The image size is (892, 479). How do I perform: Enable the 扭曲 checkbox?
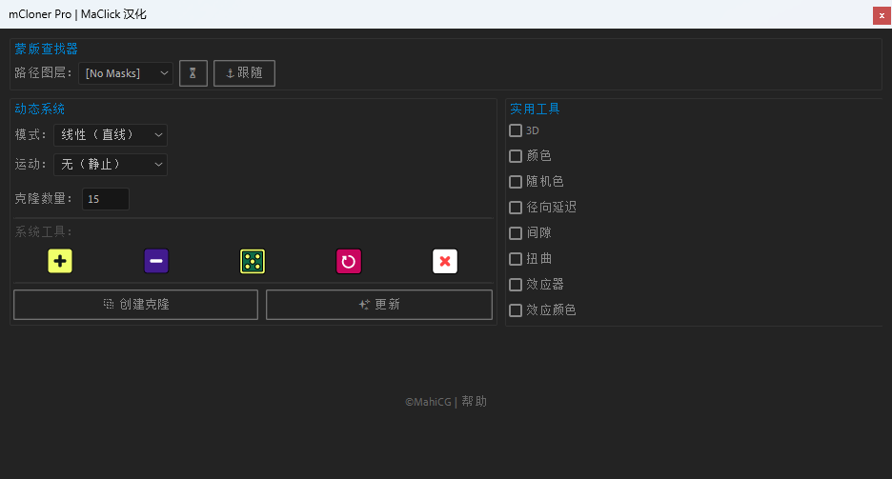516,259
